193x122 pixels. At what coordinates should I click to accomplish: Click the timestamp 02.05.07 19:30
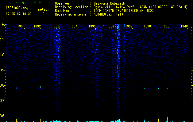click(19, 14)
